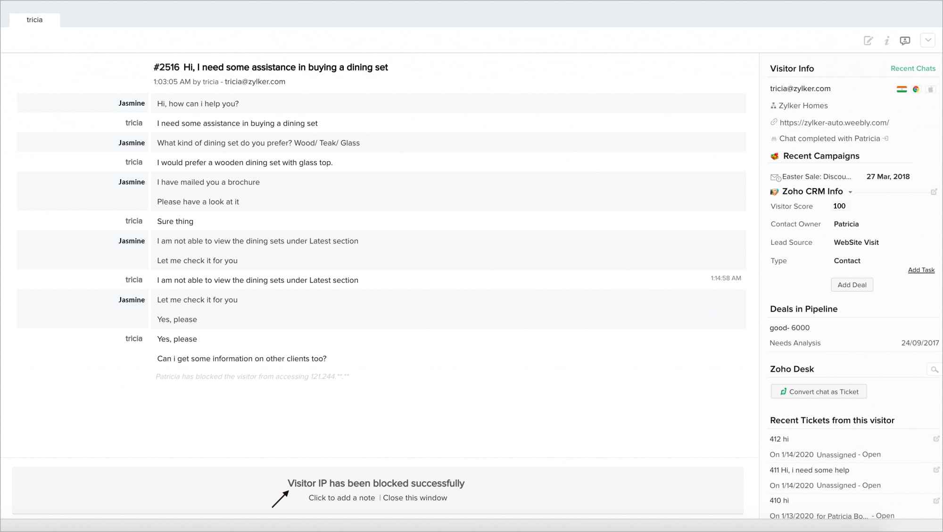Click the Visitor Score value 100
The width and height of the screenshot is (943, 532).
click(x=839, y=206)
